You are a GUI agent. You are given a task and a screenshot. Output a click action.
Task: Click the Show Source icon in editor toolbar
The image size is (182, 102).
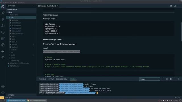(x=171, y=6)
